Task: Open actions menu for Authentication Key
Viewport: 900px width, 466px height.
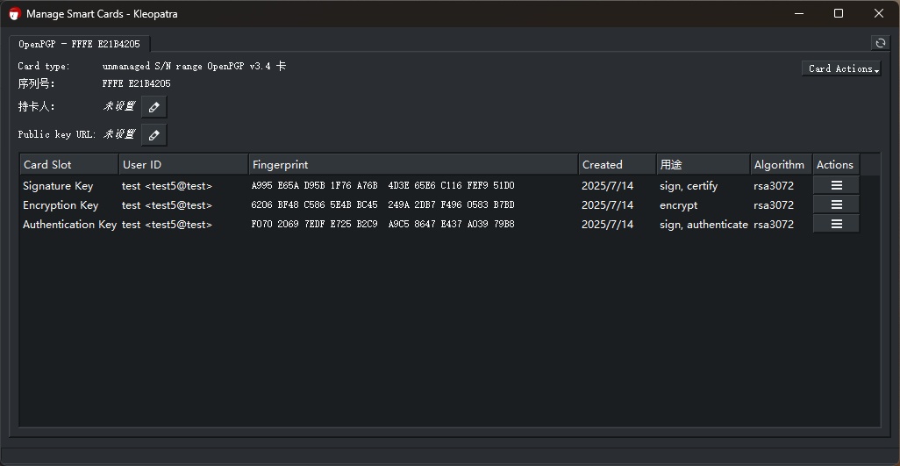Action: pyautogui.click(x=836, y=225)
